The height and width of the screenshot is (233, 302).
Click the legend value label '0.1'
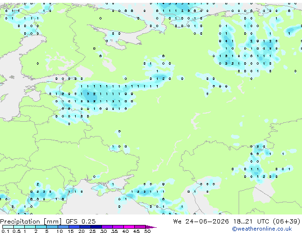pos(5,231)
